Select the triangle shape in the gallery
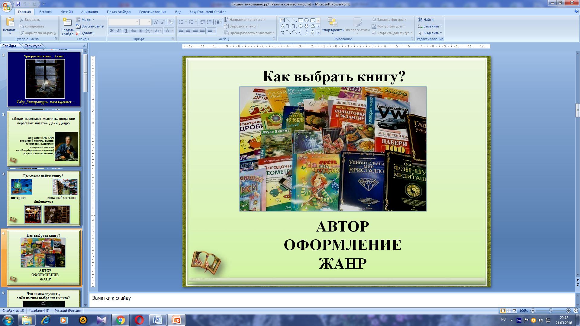 click(x=282, y=26)
